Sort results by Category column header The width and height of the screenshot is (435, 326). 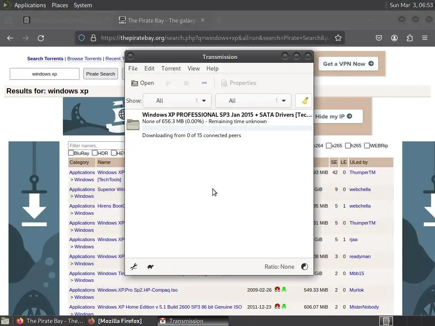[x=79, y=162]
